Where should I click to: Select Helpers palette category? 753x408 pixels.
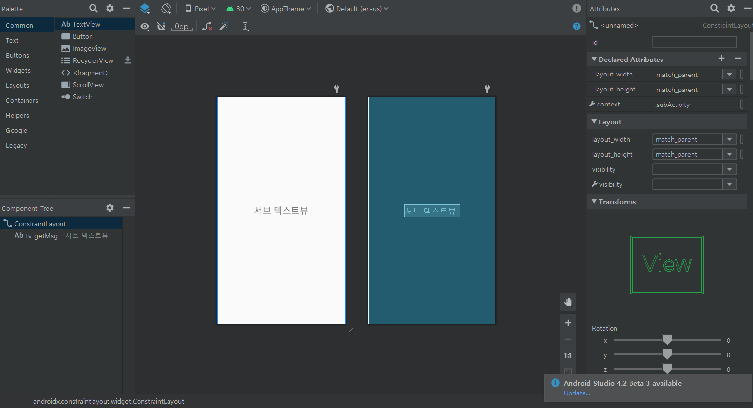[x=27, y=115]
